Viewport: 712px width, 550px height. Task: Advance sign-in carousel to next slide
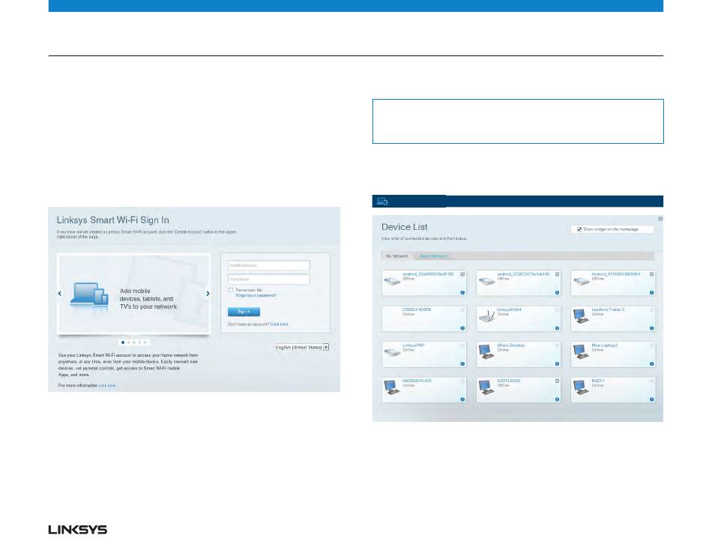click(x=208, y=294)
